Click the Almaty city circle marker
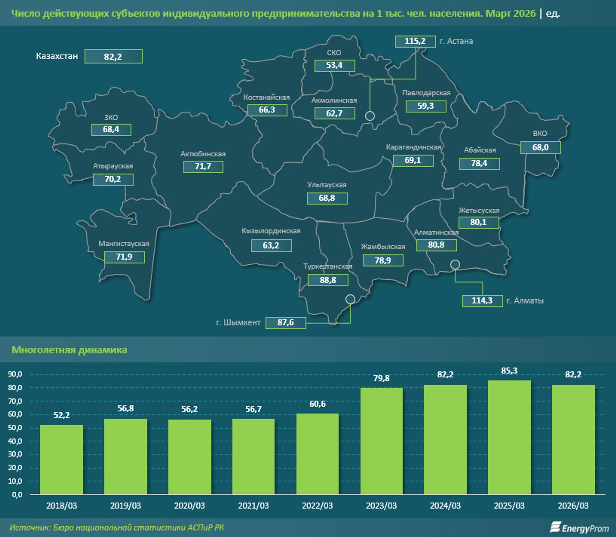616x537 pixels. coord(455,264)
